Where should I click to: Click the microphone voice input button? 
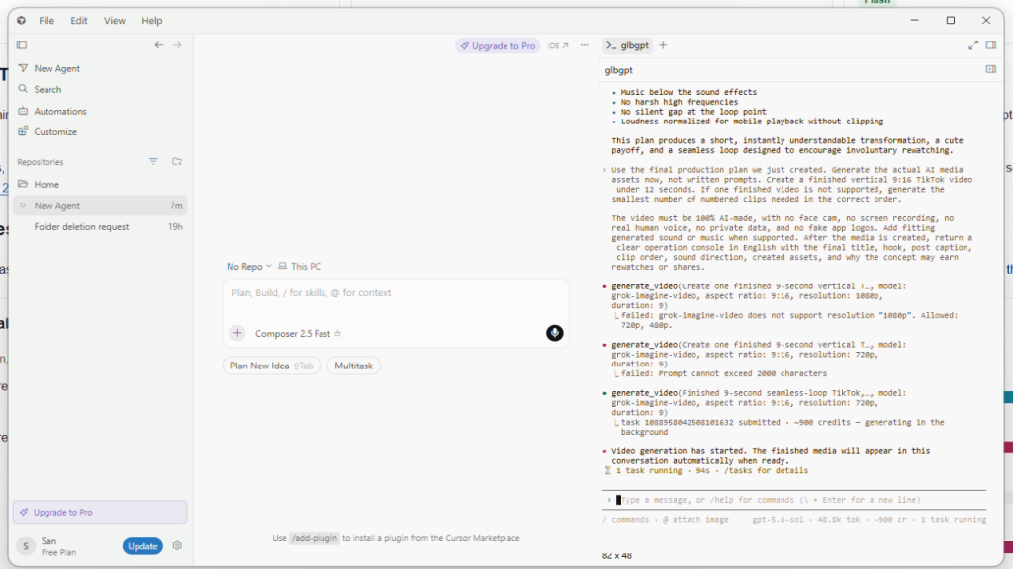554,333
